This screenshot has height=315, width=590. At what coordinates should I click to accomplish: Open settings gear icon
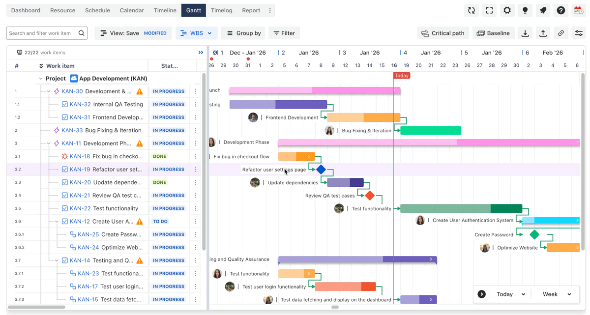click(507, 10)
